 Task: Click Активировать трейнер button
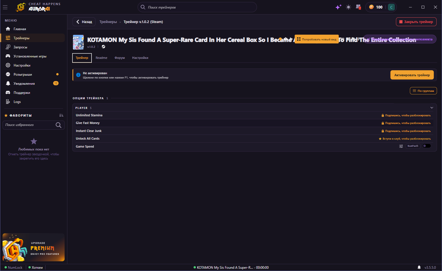[412, 75]
